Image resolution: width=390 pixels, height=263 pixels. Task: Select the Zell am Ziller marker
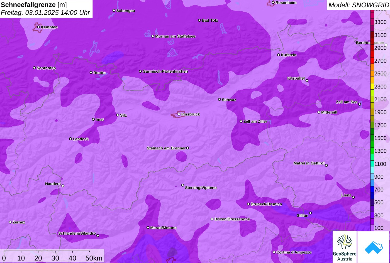click(x=241, y=121)
